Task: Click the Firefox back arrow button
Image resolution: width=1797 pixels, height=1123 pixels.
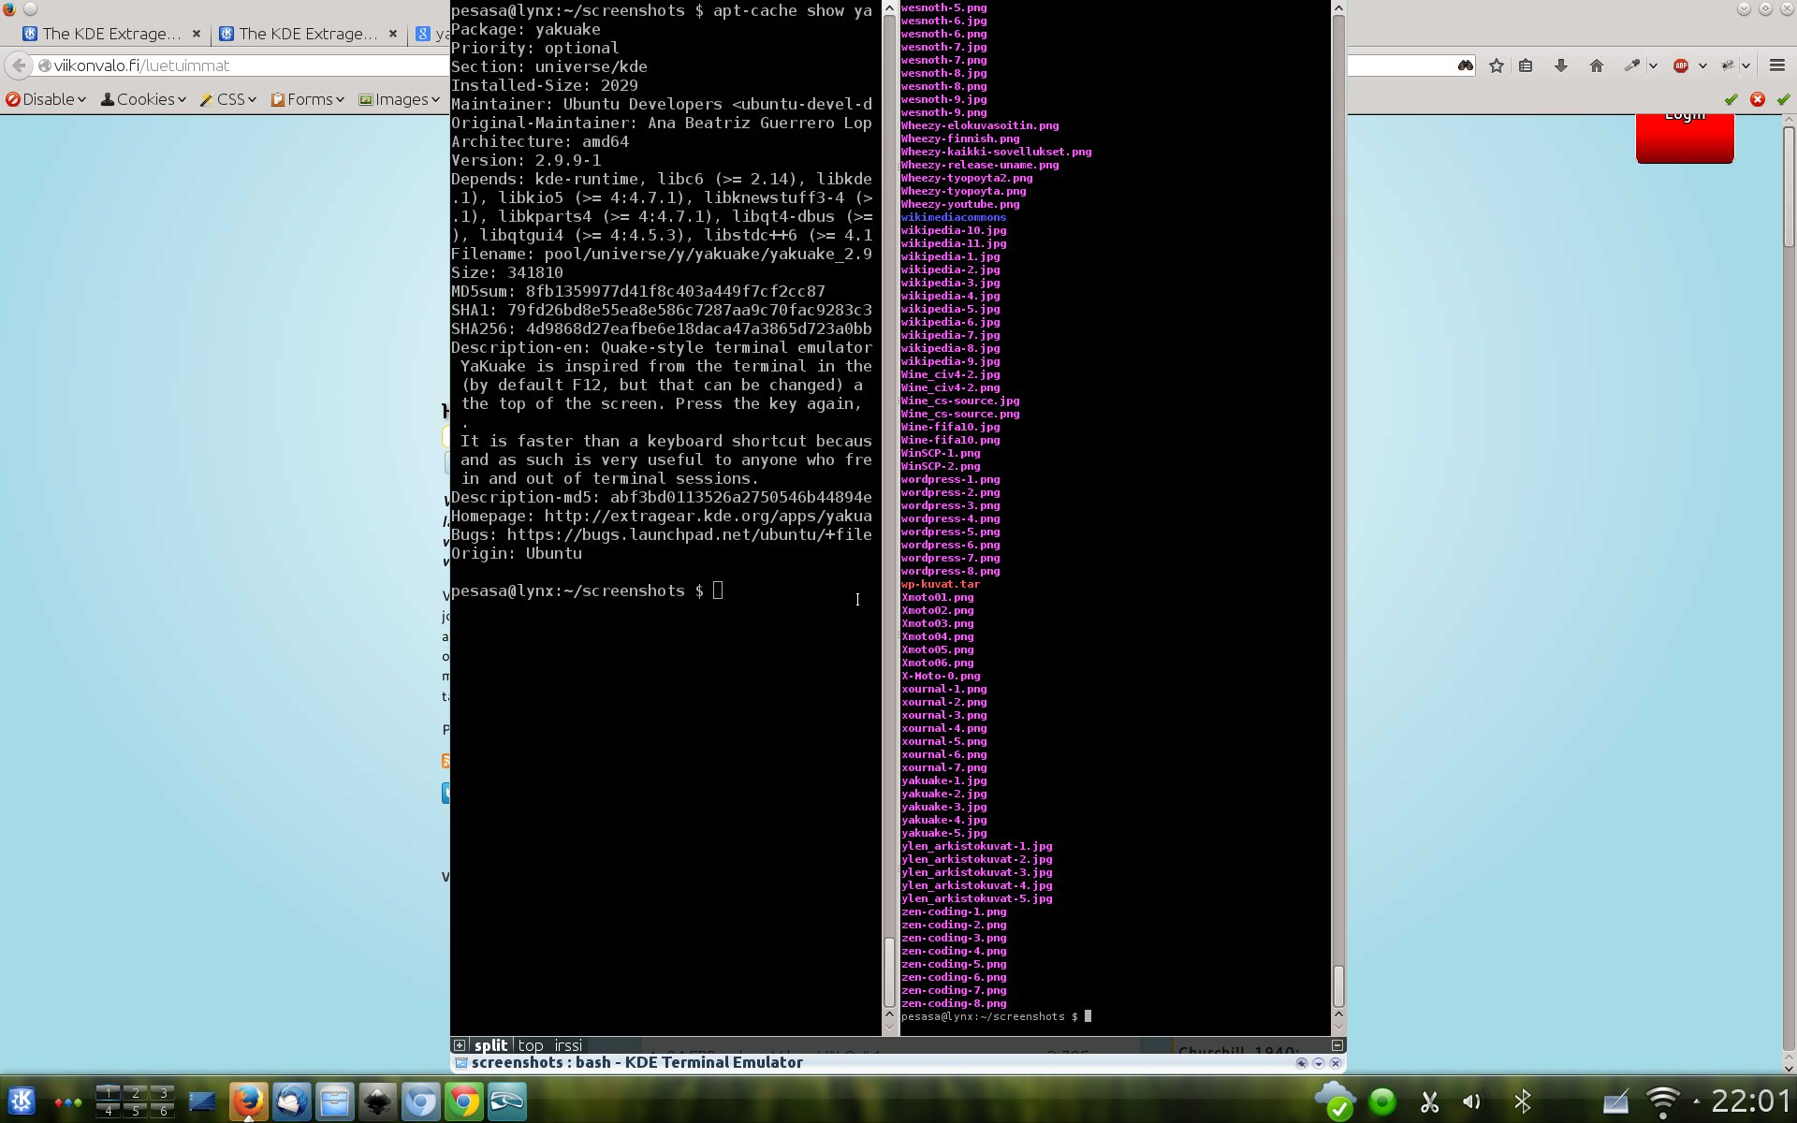Action: point(18,66)
